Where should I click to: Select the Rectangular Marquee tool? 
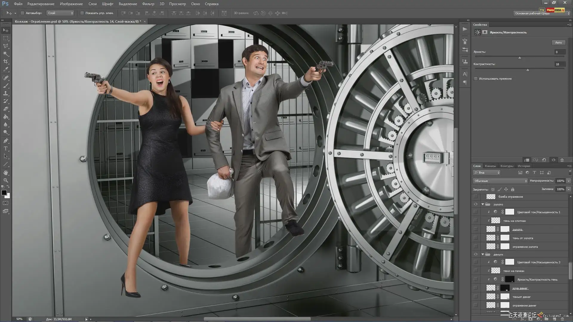pyautogui.click(x=6, y=38)
